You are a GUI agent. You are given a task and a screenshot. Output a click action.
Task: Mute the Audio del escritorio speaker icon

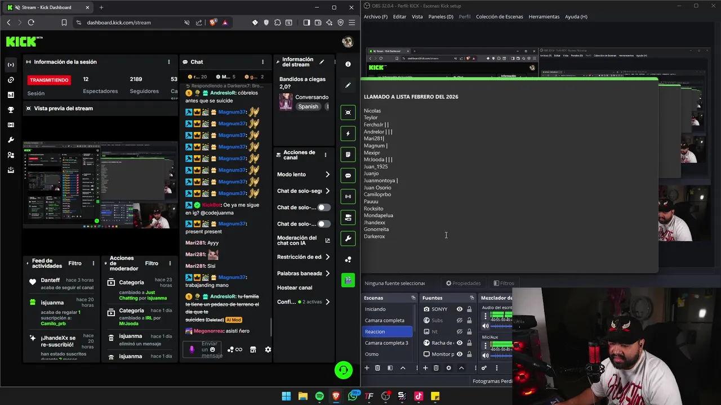pyautogui.click(x=485, y=326)
